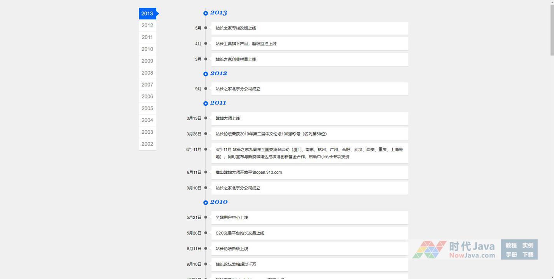
Task: Click the 2013 timeline circle marker
Action: click(x=206, y=13)
